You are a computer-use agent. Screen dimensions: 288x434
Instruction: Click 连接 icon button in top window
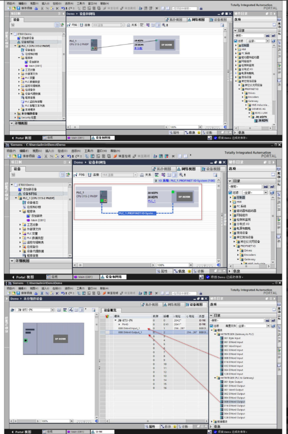click(85, 25)
